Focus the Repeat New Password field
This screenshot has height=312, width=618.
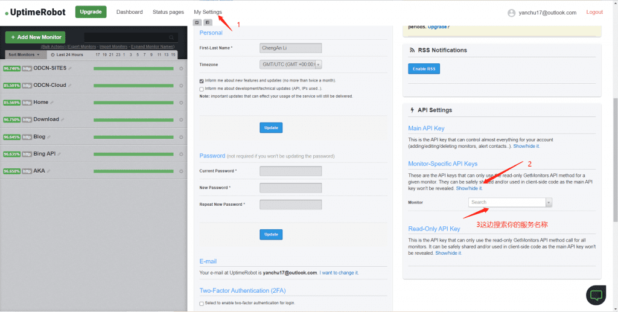coord(290,205)
